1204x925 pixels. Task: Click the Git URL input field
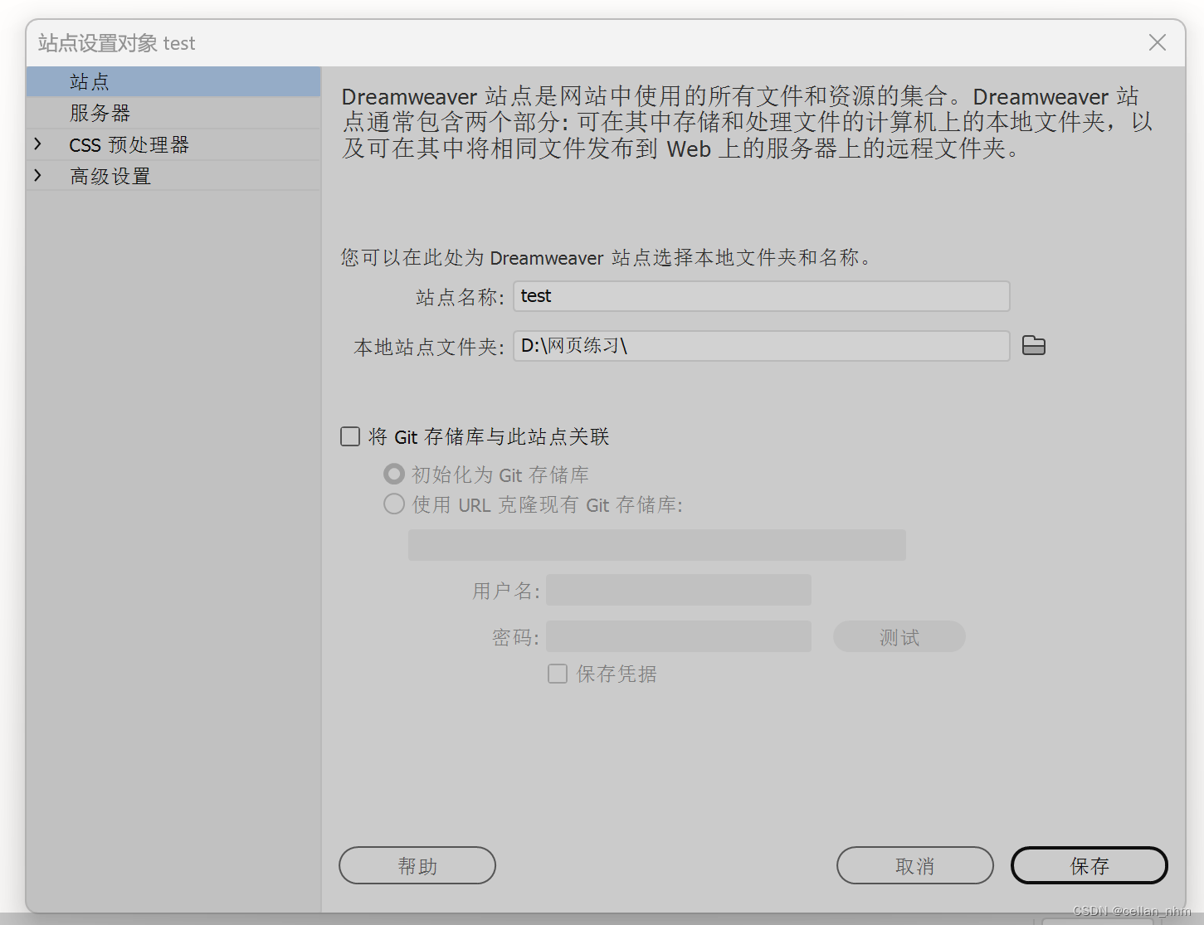[x=656, y=545]
